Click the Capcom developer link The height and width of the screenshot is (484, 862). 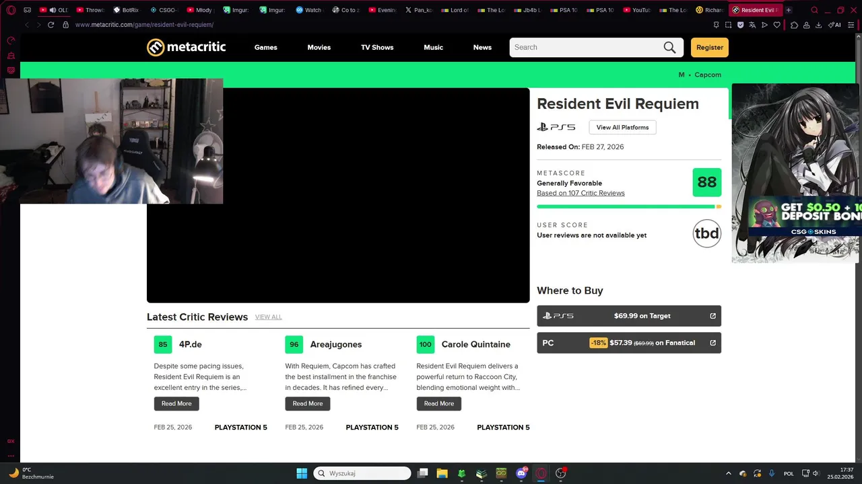pyautogui.click(x=708, y=75)
